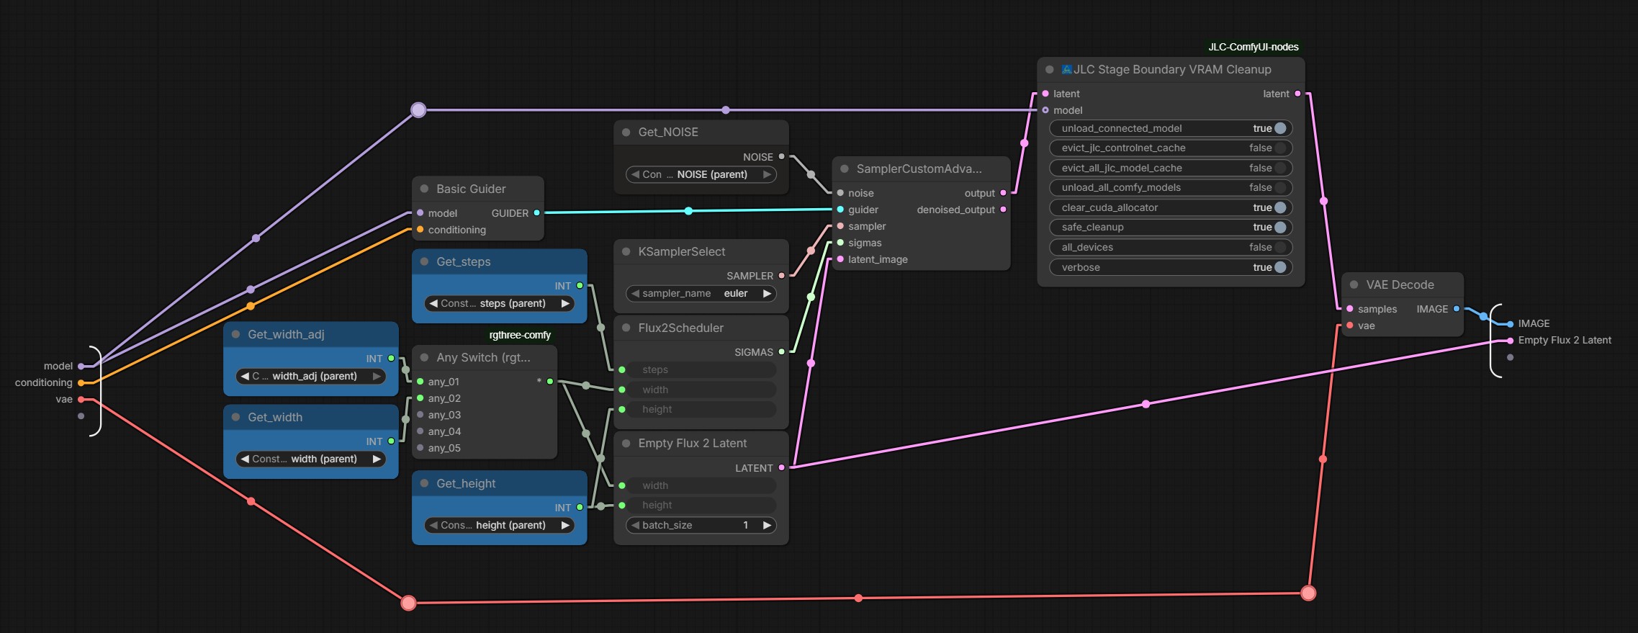Collapse the Get_height node dot
The height and width of the screenshot is (633, 1638).
pos(424,483)
